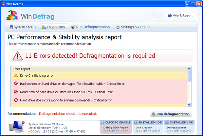
Task: Select Read time of hard drive clusters row
Action: 99,92
